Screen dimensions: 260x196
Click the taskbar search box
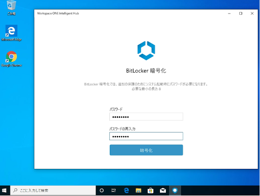(x=53, y=191)
